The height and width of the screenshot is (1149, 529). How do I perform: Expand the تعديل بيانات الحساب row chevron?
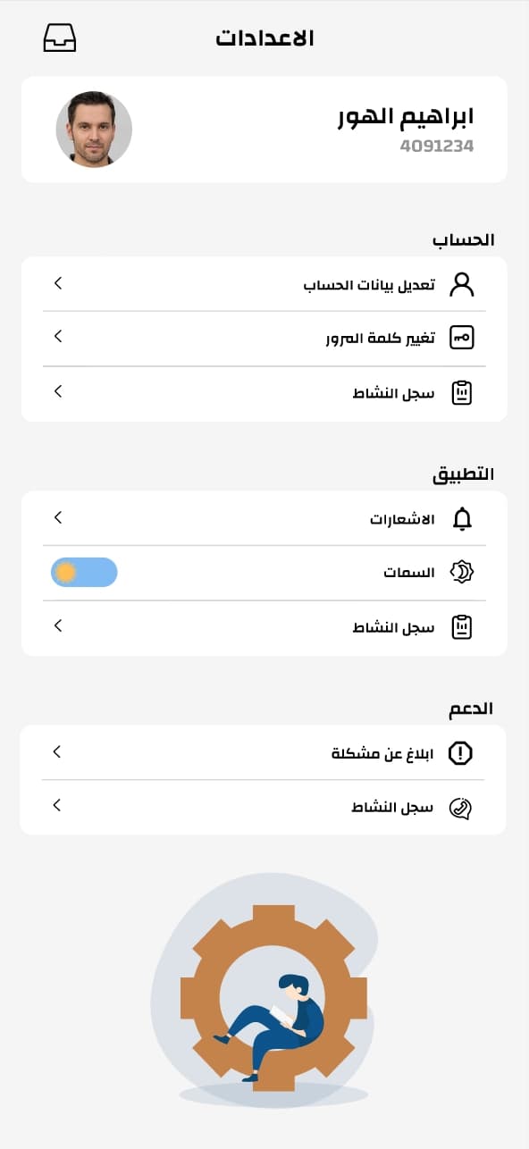[57, 284]
